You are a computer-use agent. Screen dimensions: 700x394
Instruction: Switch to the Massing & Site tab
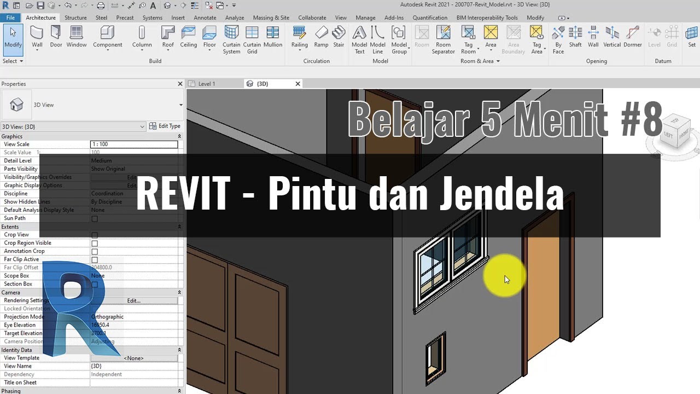click(x=271, y=18)
